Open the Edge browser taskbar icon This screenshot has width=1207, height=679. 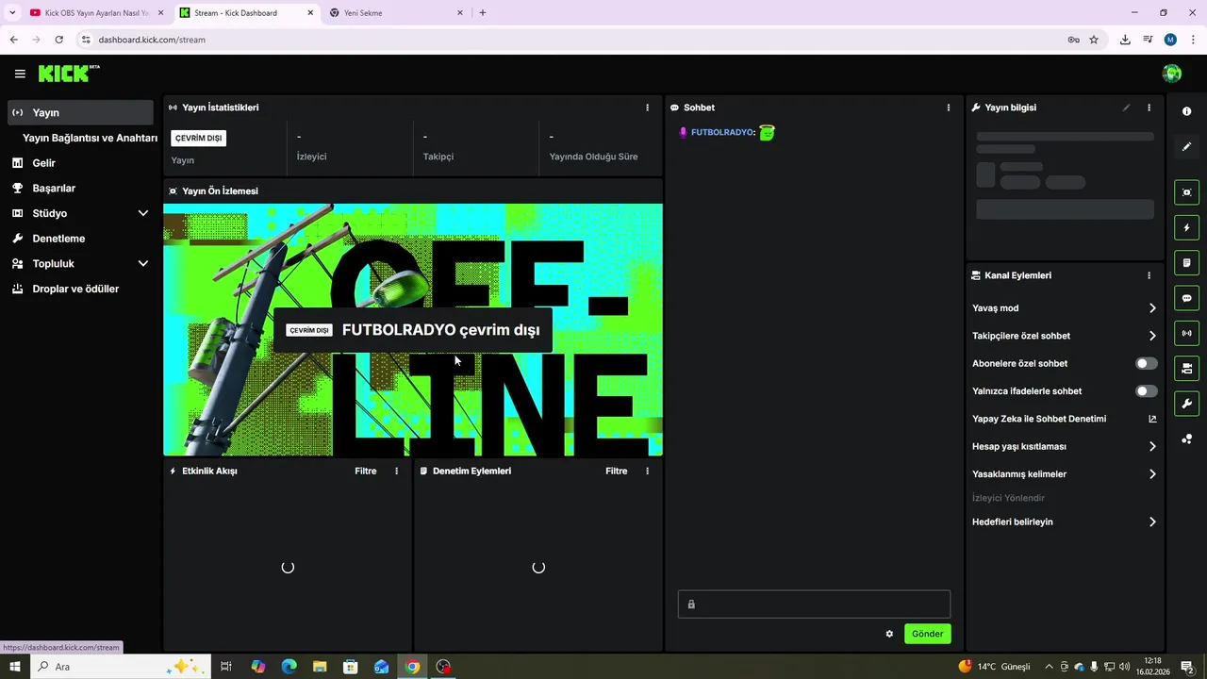click(289, 667)
